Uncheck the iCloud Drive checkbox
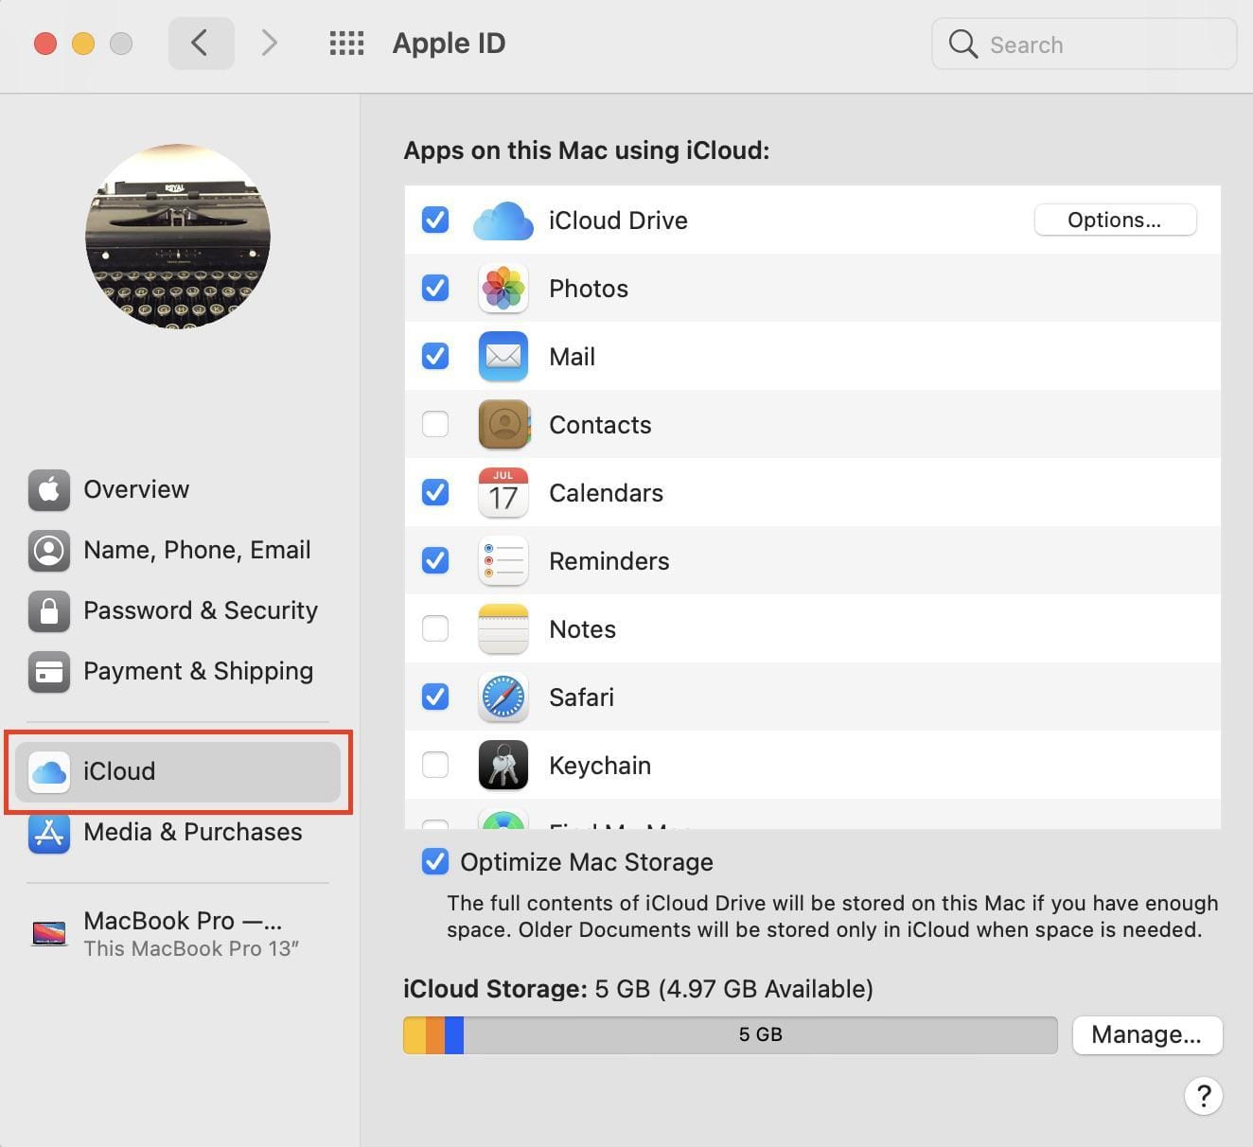This screenshot has height=1147, width=1253. click(435, 220)
